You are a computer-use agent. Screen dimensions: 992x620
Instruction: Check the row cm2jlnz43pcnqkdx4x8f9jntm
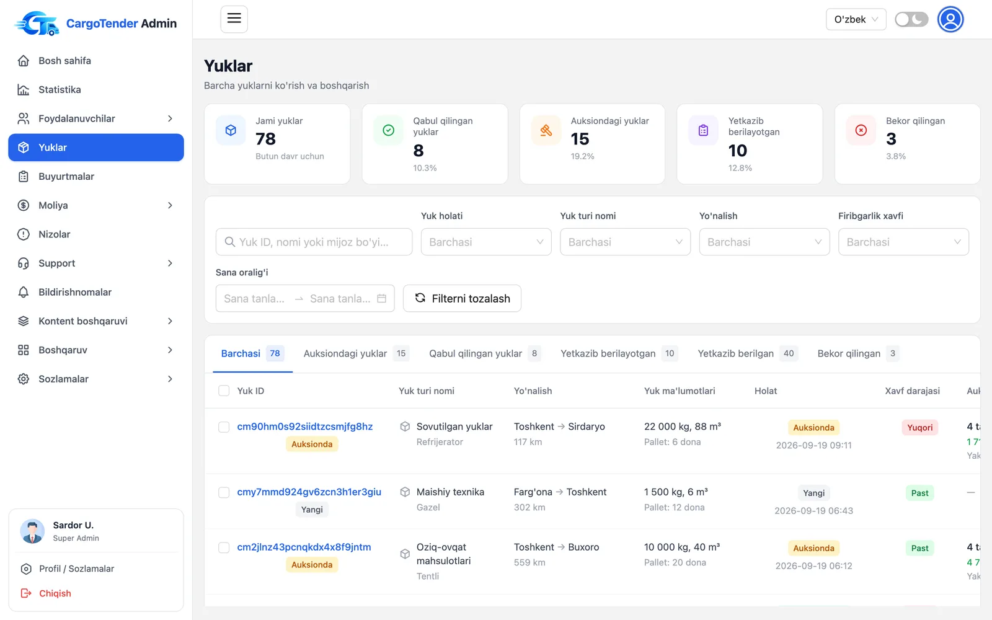(x=224, y=547)
